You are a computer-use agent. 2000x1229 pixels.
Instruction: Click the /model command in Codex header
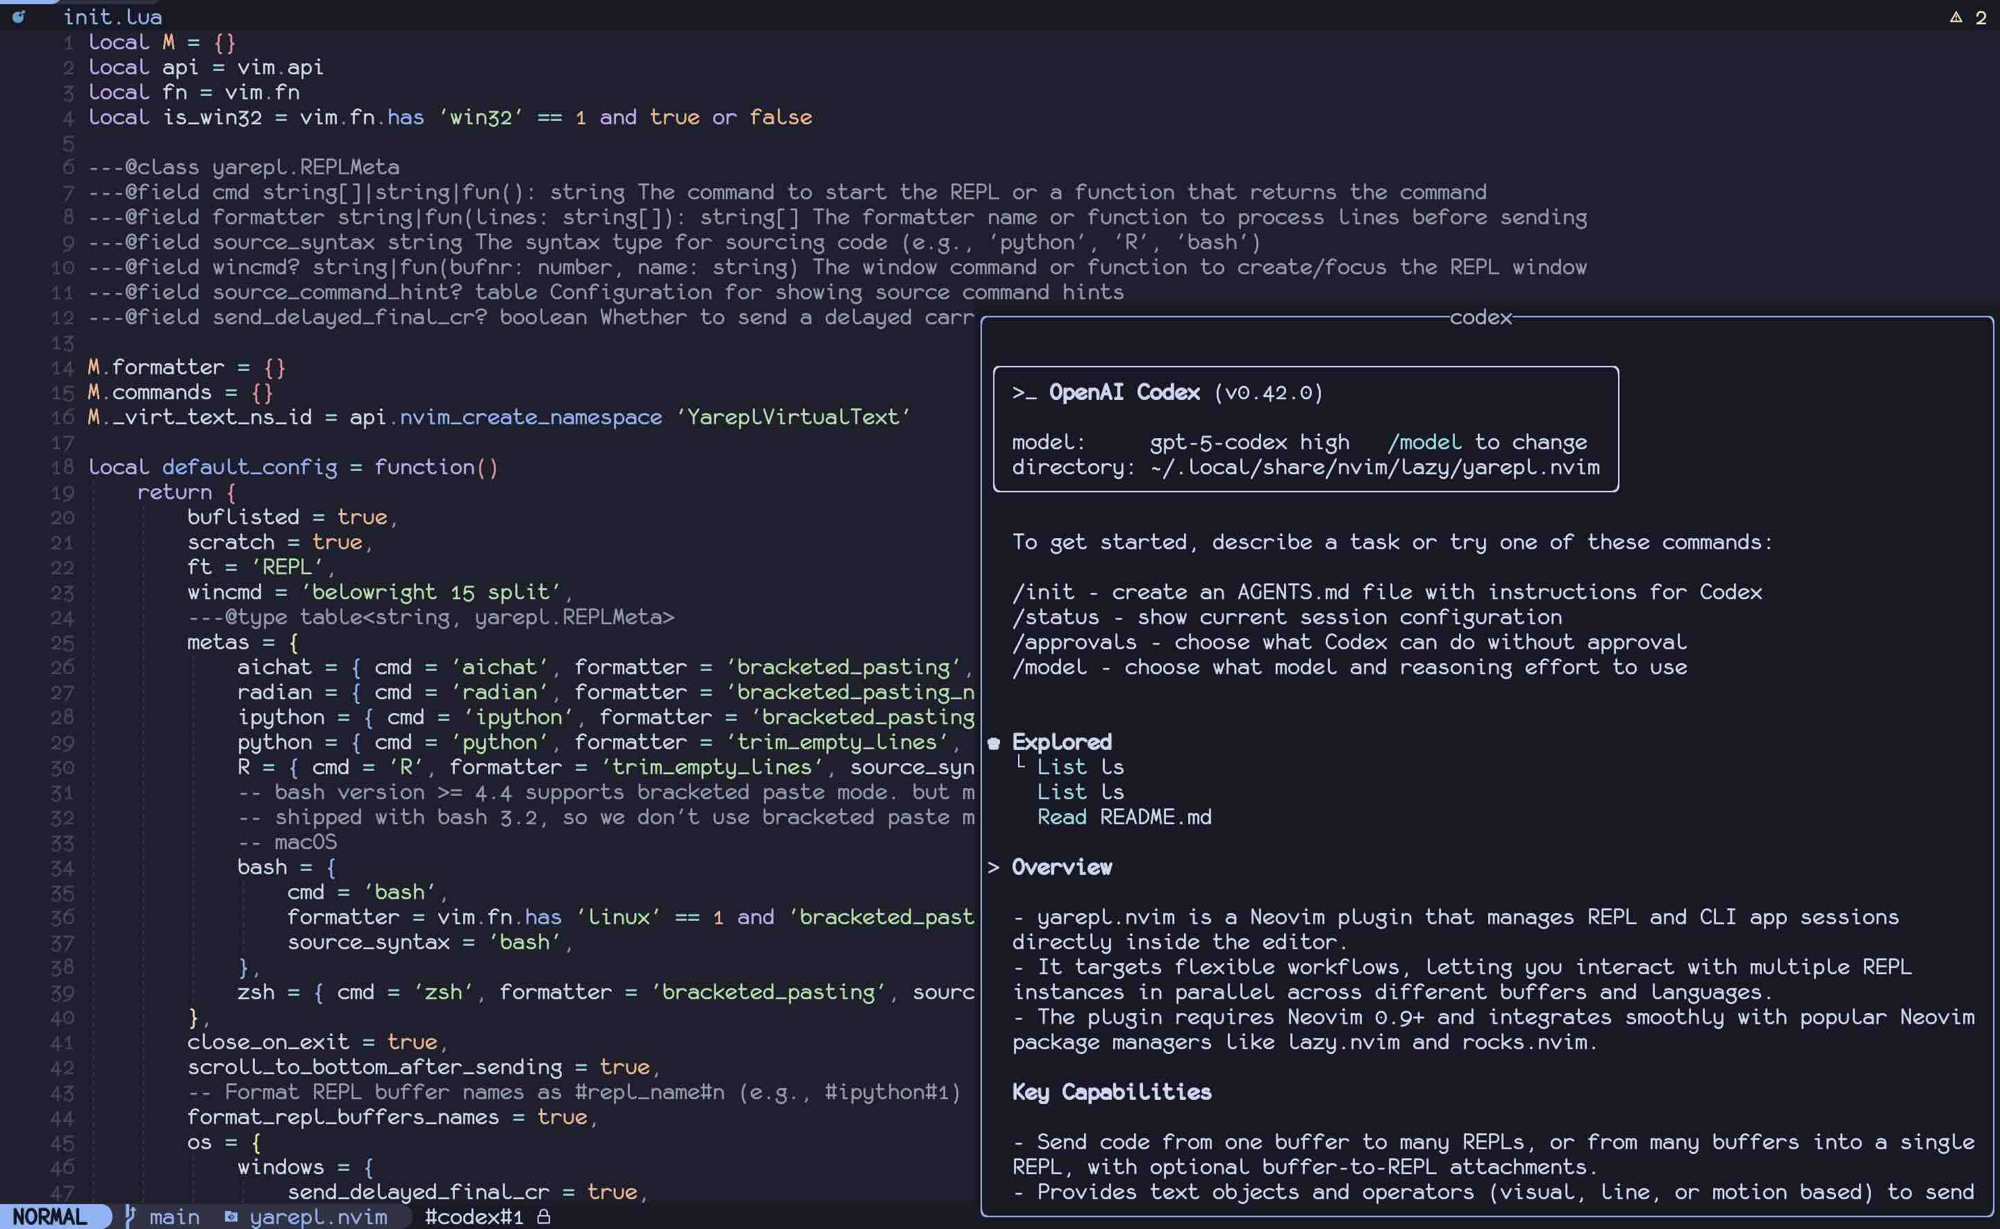click(1424, 442)
